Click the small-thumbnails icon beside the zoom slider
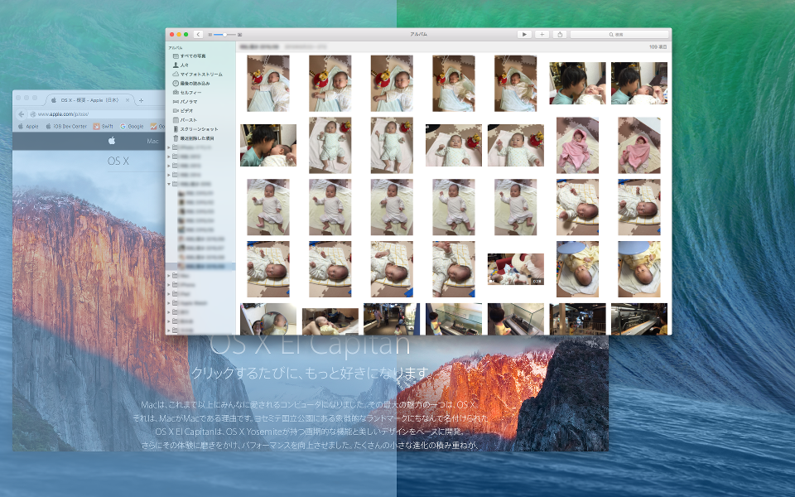The height and width of the screenshot is (497, 795). tap(210, 35)
